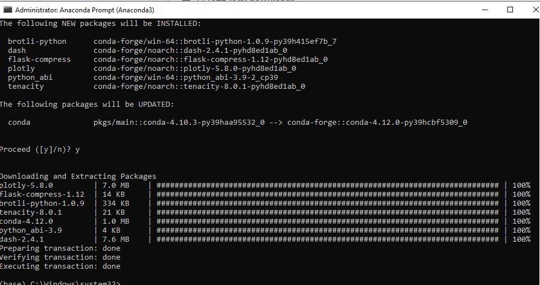Image resolution: width=540 pixels, height=285 pixels.
Task: Click 'conda-forge/win-64::python_abi-3.9-2_cp39'
Action: point(186,78)
